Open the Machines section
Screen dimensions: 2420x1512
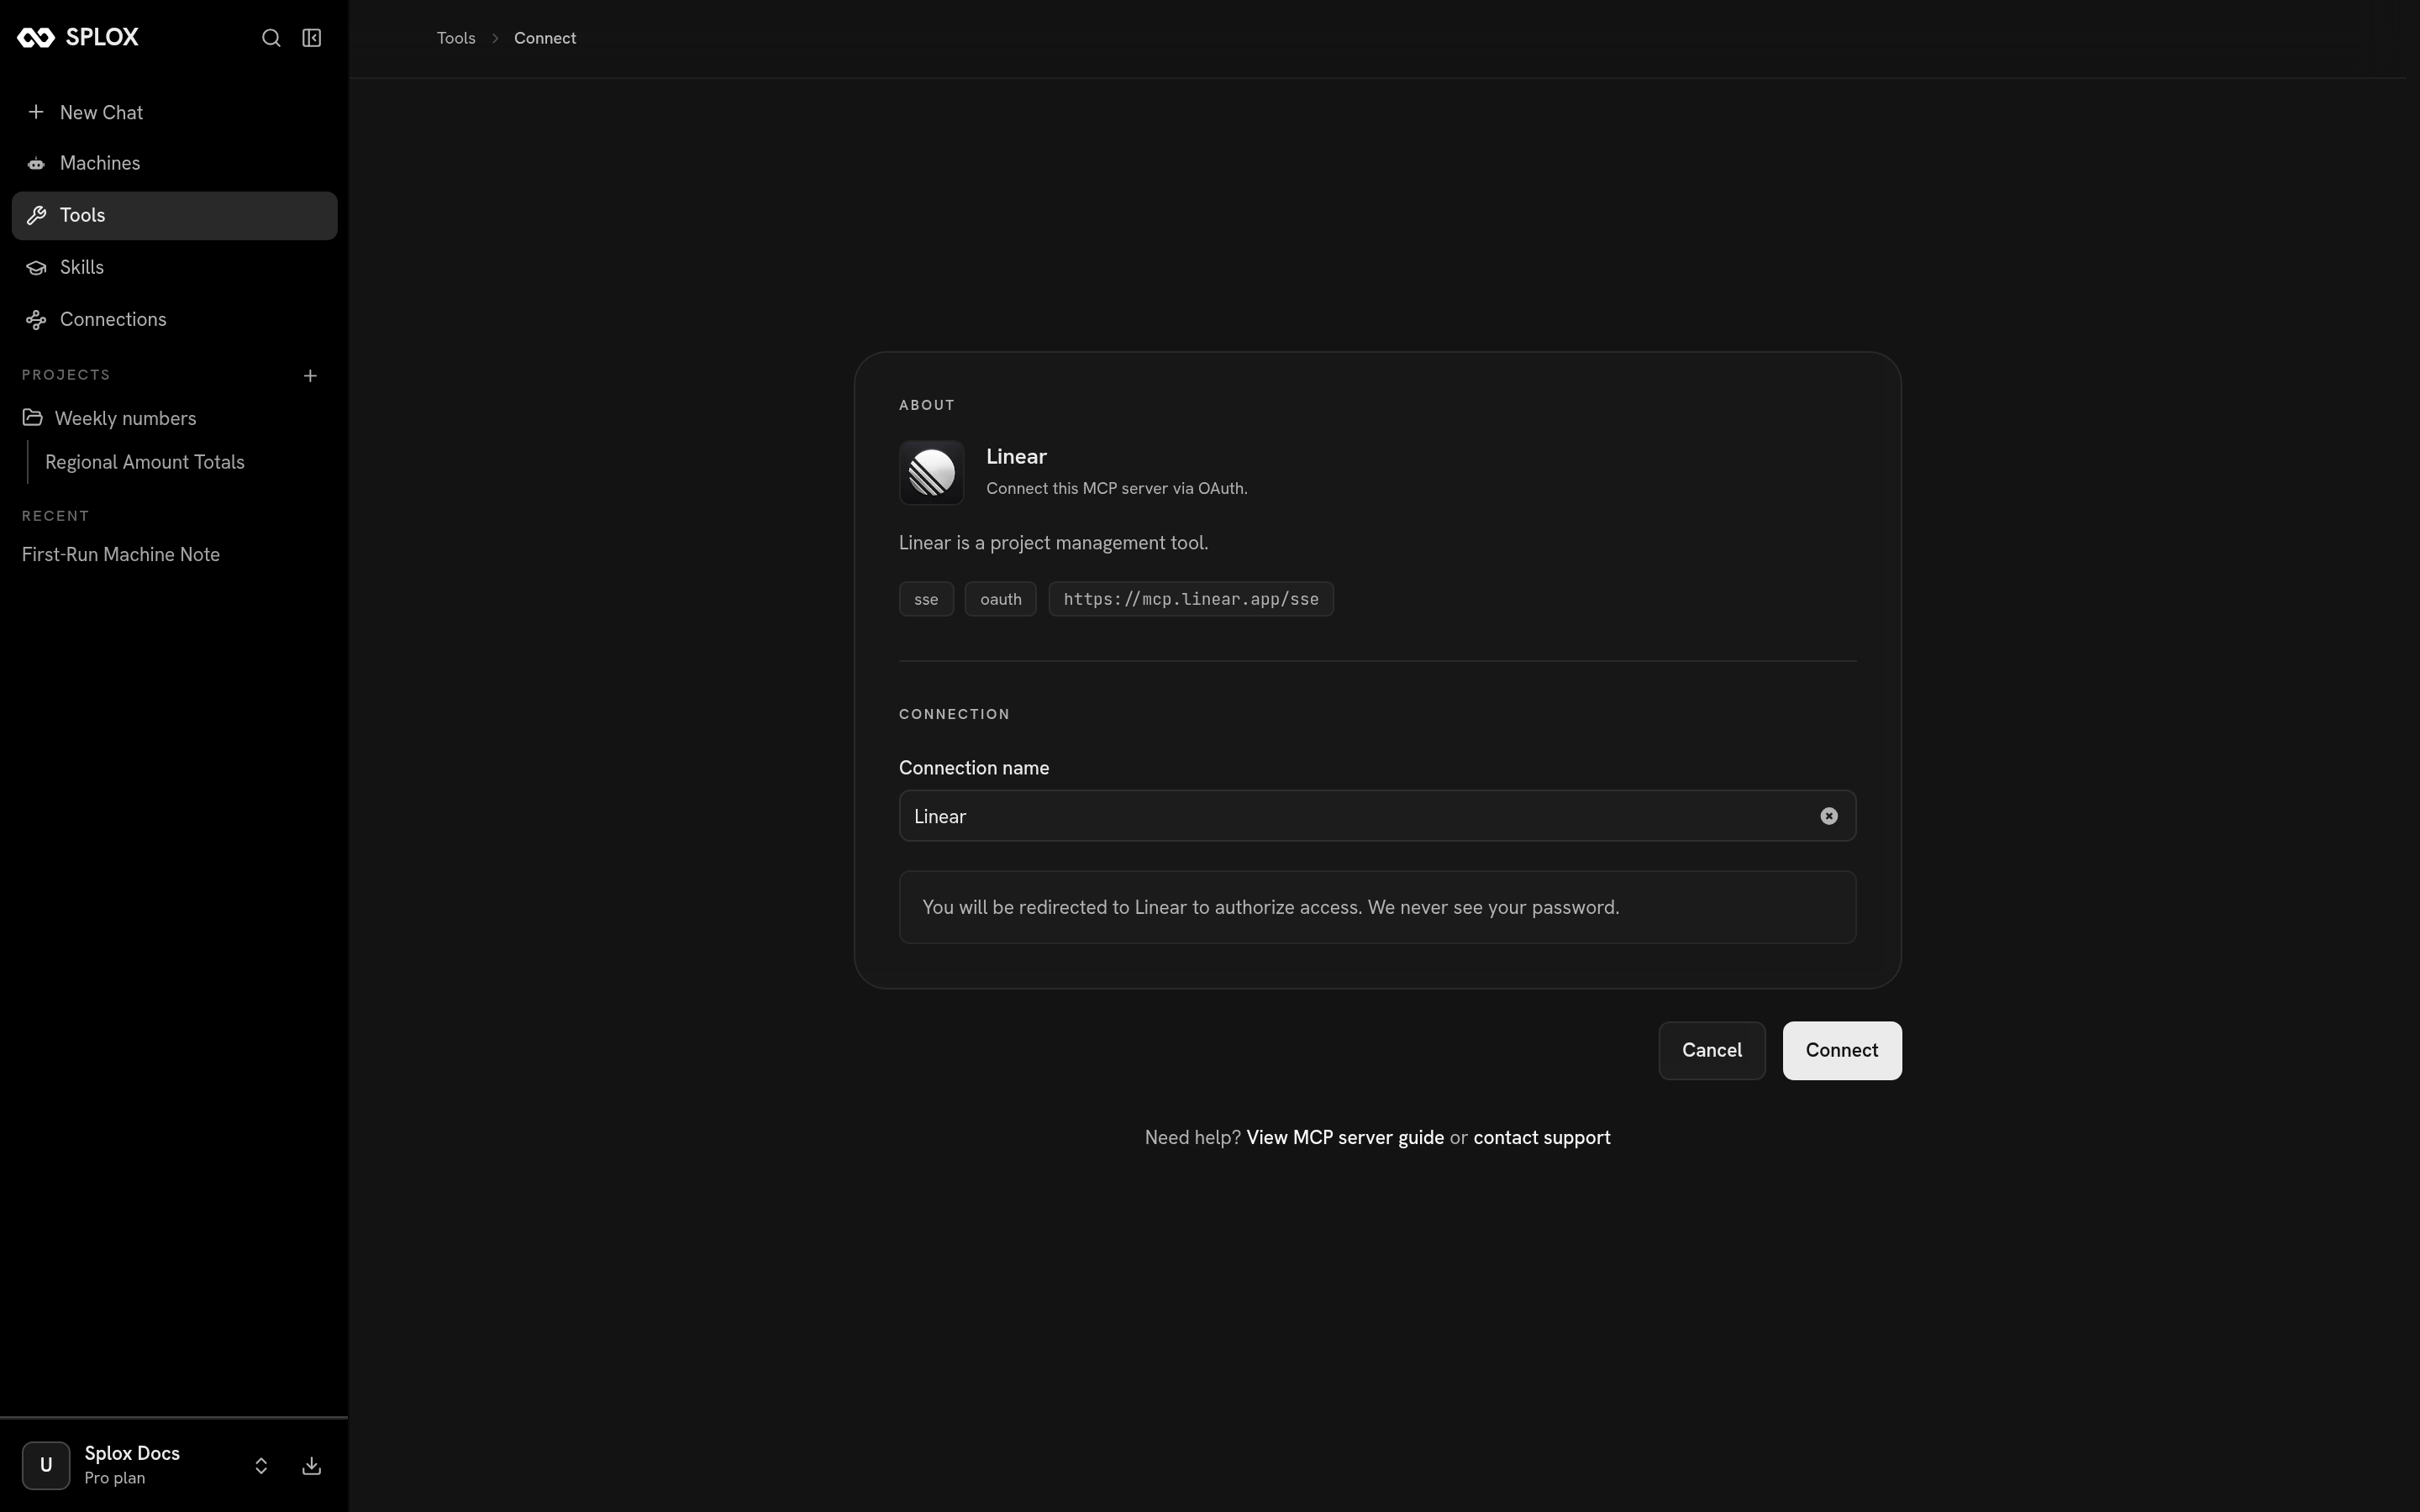(175, 163)
